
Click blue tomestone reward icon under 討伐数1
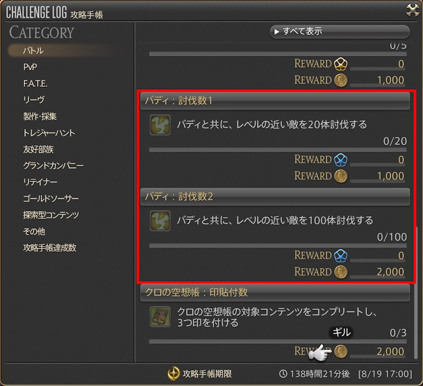[341, 160]
